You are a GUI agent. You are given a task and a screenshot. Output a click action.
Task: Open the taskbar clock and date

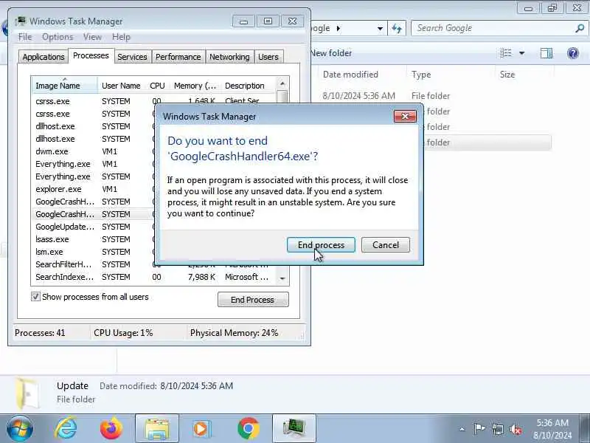(552, 429)
